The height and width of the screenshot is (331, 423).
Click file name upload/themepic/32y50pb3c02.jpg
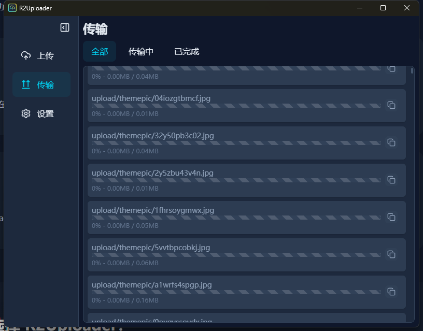pyautogui.click(x=153, y=136)
